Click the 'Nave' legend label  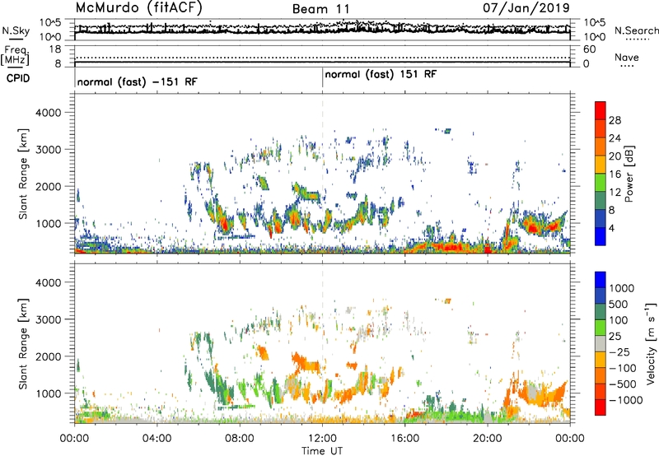[x=627, y=57]
